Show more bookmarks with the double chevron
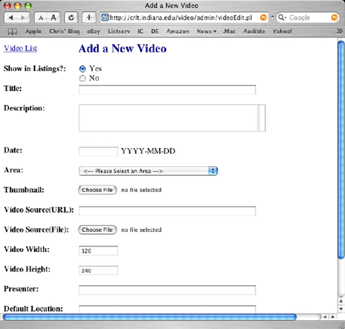Screen dimensions: 345x329 [339, 31]
